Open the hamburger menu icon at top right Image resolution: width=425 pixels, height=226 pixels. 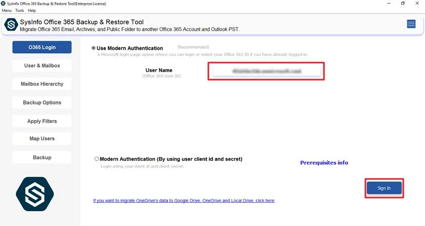point(411,24)
